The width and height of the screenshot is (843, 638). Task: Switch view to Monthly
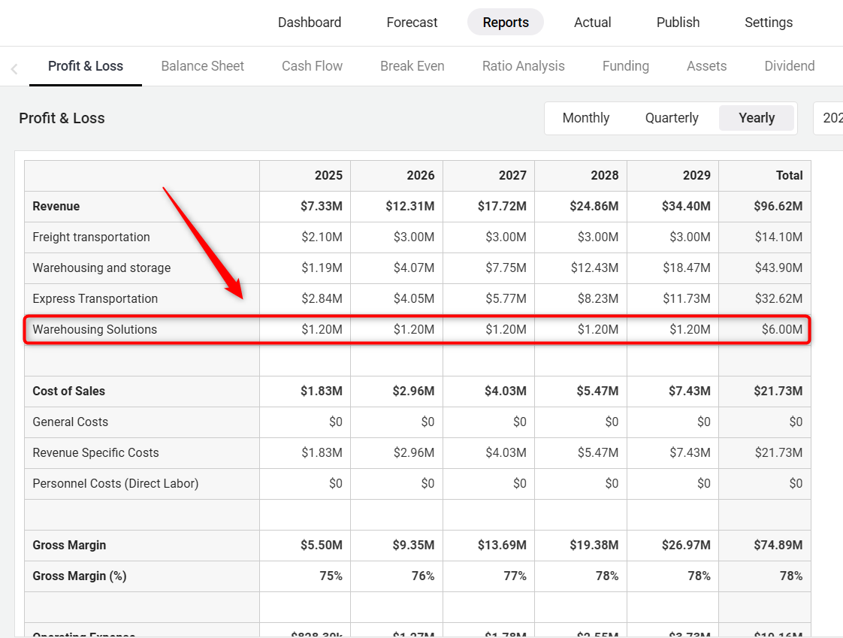(x=585, y=118)
